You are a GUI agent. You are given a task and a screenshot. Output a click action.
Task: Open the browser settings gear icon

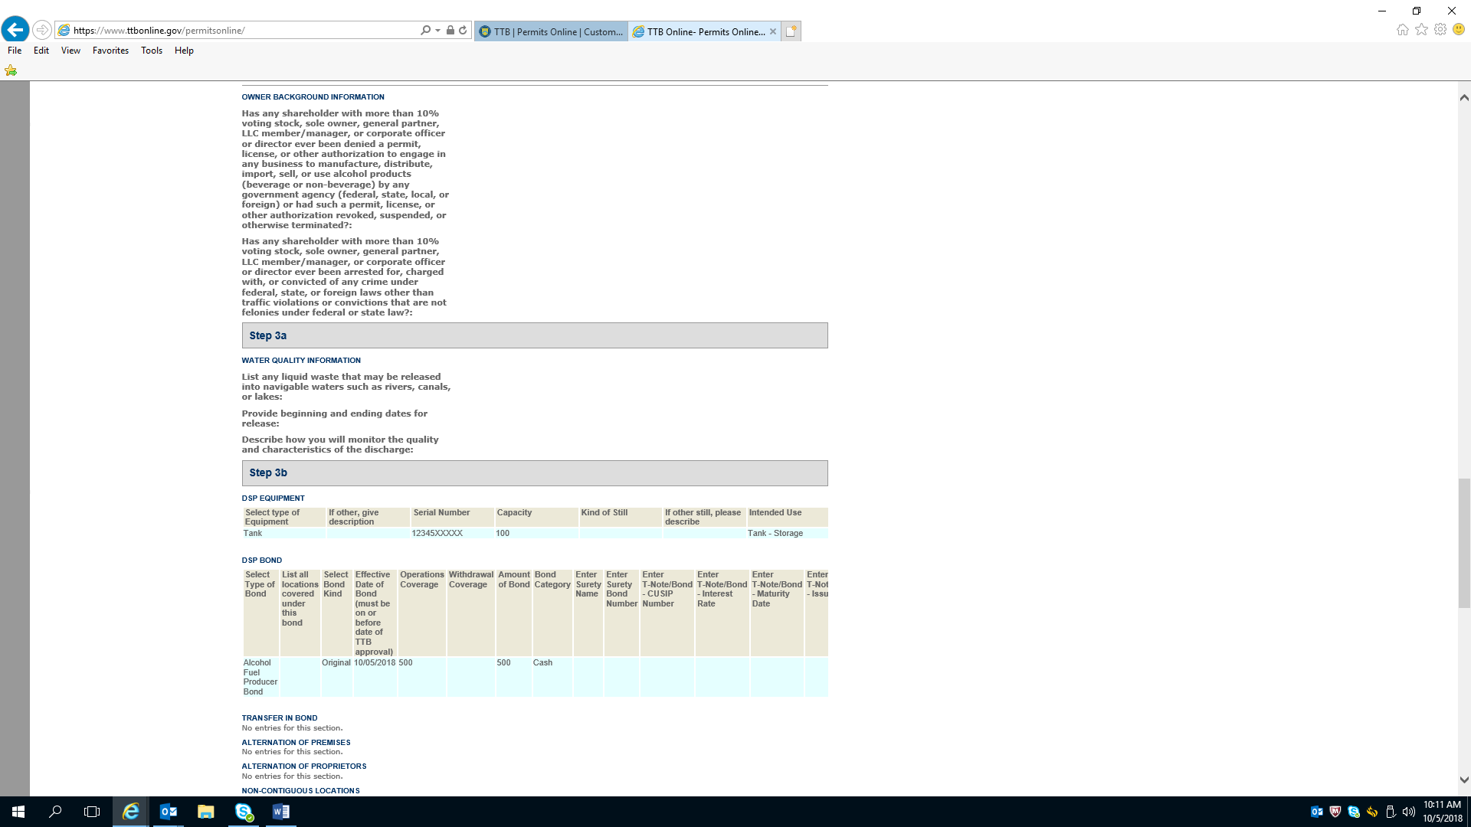click(1440, 30)
